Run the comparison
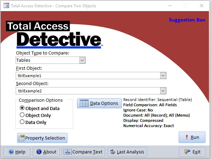The image size is (211, 159). (192, 137)
